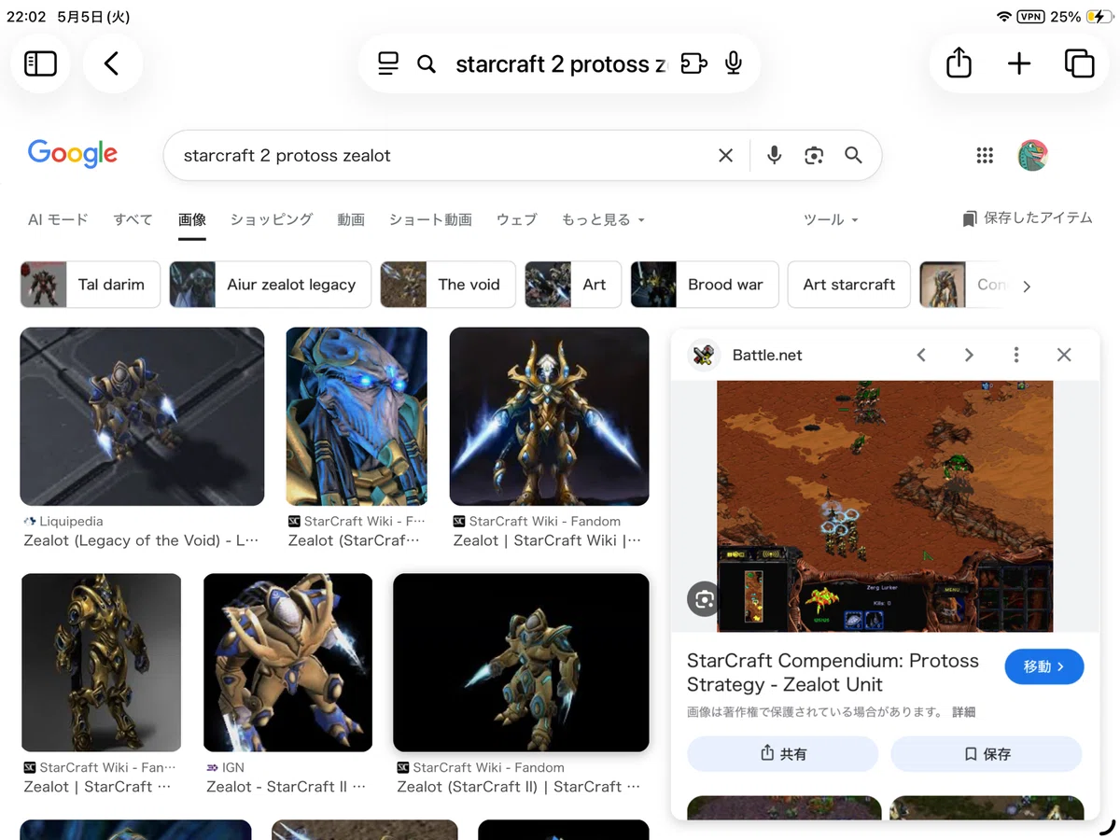Switch to the ウェブ tab
Image resolution: width=1120 pixels, height=840 pixels.
pyautogui.click(x=516, y=219)
